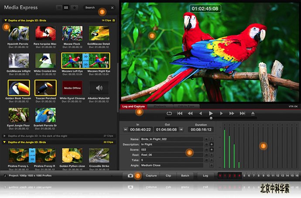Select the Golden Python close clip thumbnail

[x=72, y=155]
